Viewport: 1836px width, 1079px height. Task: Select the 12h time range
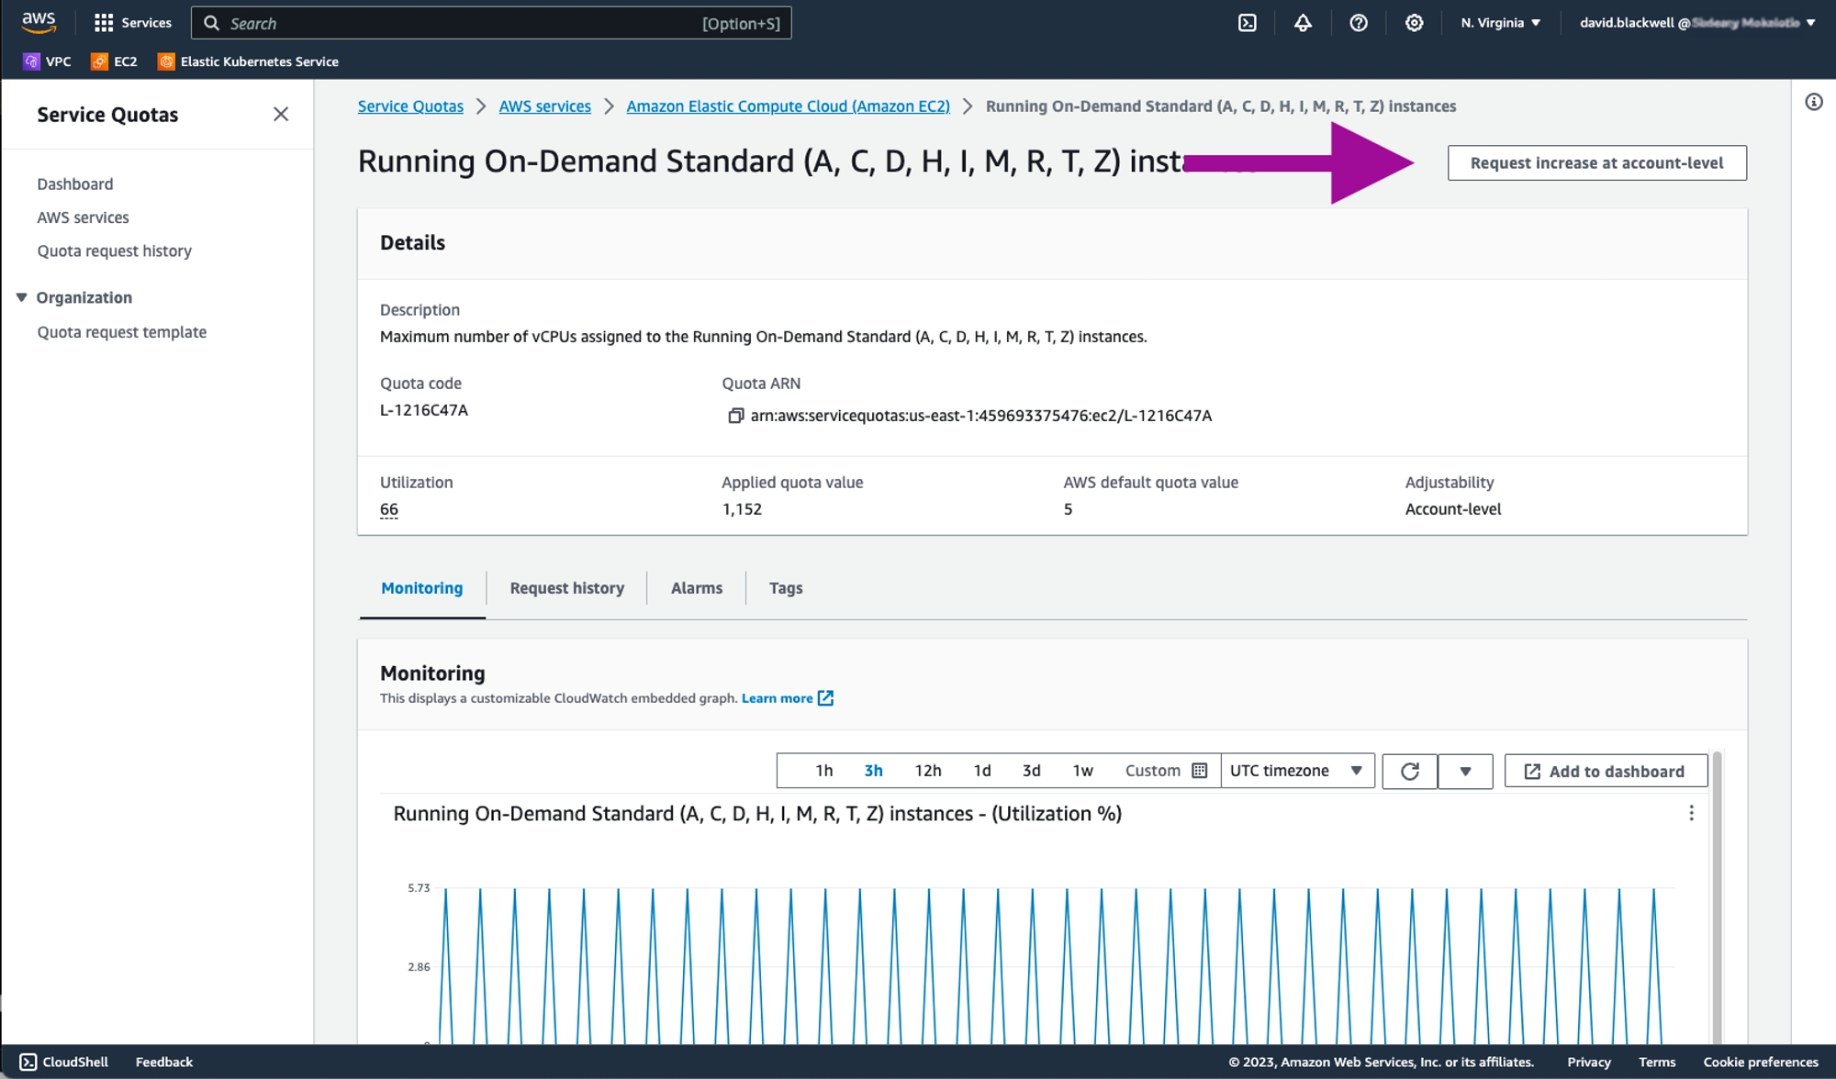[927, 771]
